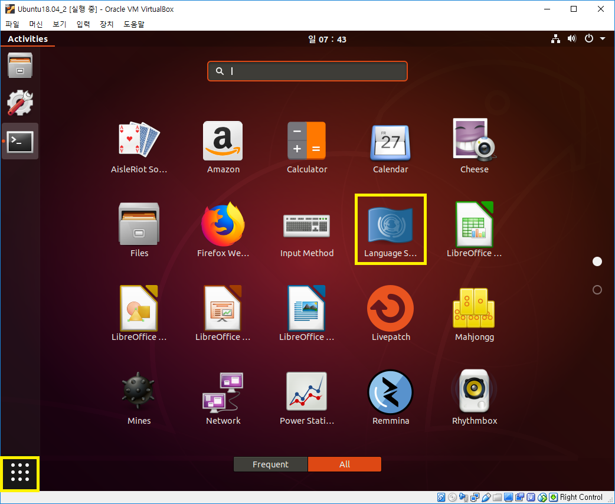This screenshot has width=615, height=504.
Task: Open Files in the app grid
Action: click(x=139, y=231)
